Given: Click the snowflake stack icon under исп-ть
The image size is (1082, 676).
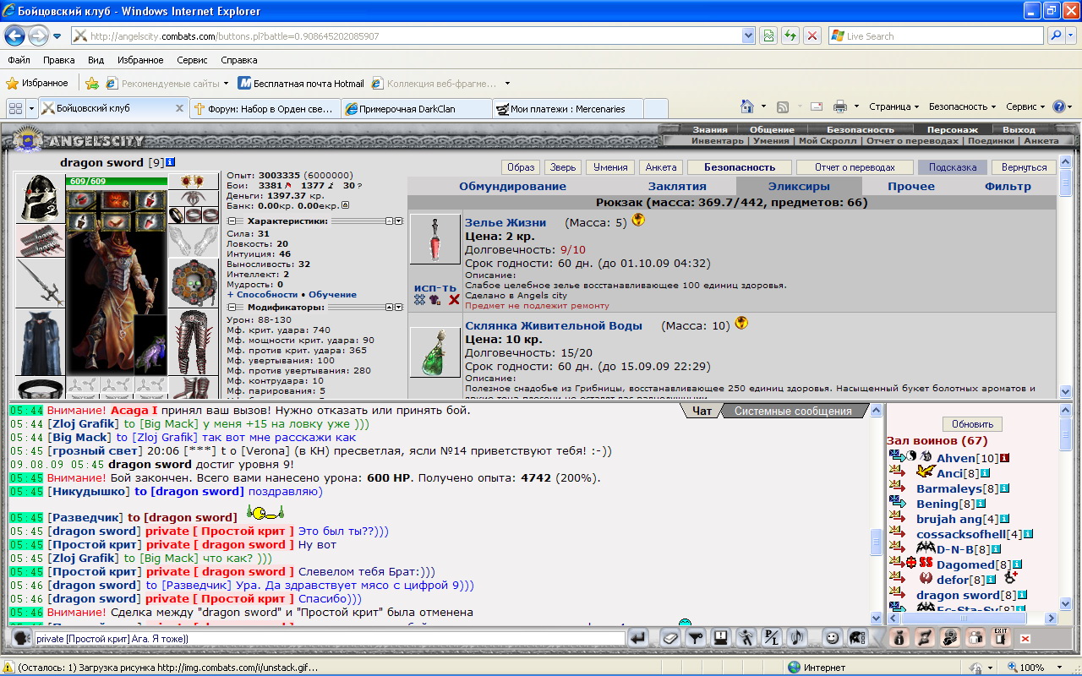Looking at the screenshot, I should tap(419, 299).
